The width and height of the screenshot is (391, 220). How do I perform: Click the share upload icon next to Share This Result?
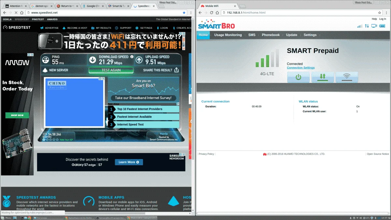tap(176, 70)
